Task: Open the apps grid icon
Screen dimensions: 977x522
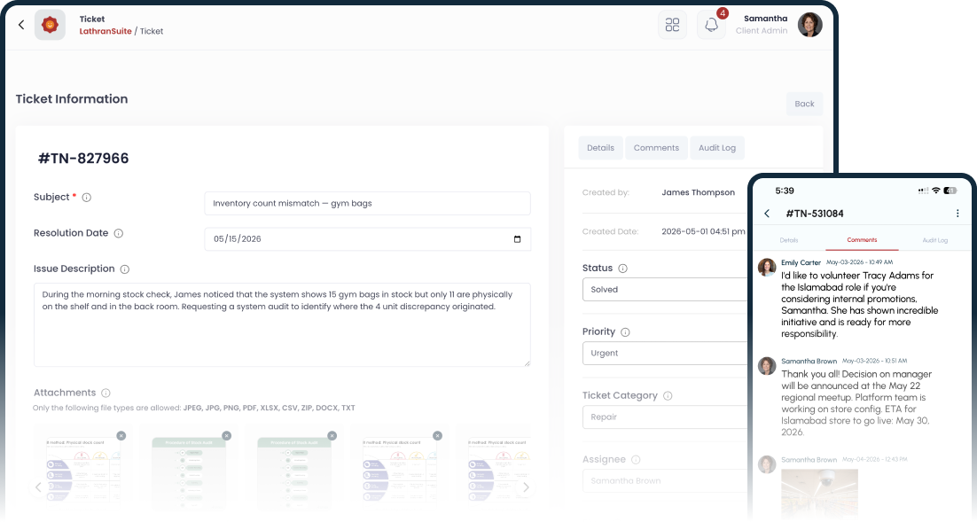Action: [x=672, y=25]
